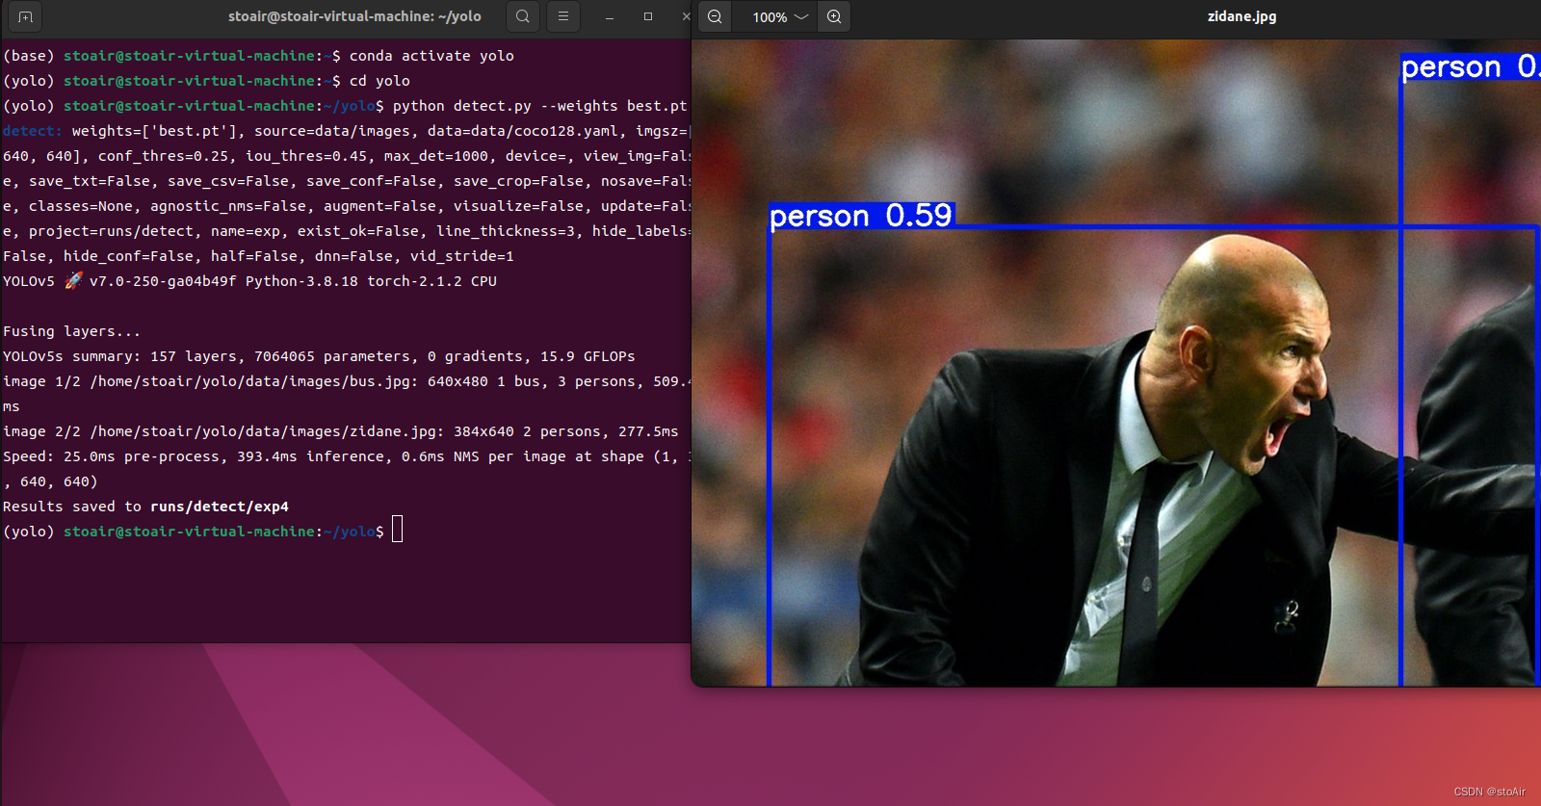
Task: Click the zidane.jpg title in the image viewer
Action: (1241, 16)
